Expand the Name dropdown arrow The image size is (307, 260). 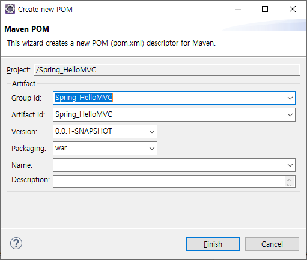tap(290, 165)
